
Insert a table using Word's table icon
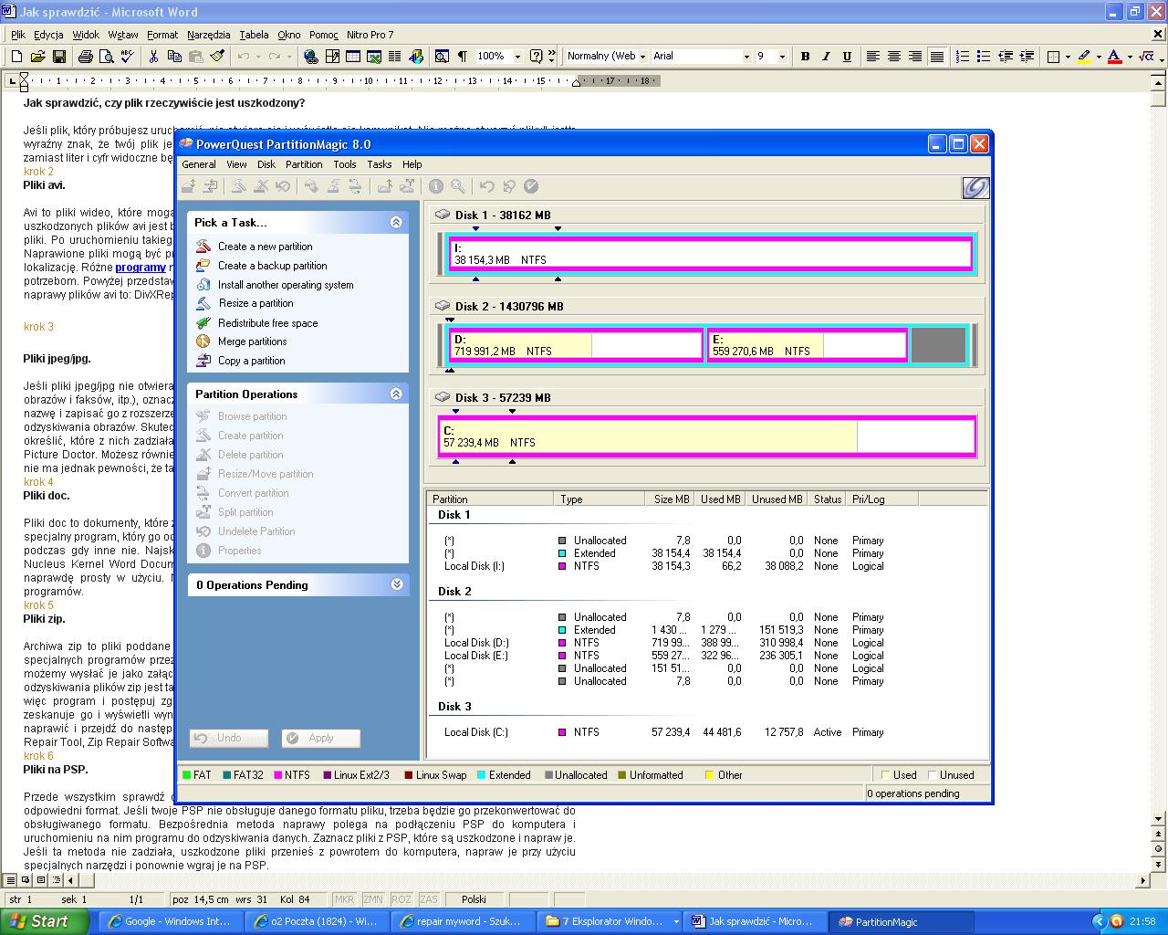point(353,57)
